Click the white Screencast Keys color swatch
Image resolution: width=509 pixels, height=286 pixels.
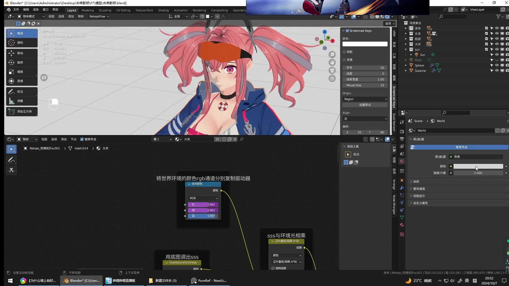365,44
